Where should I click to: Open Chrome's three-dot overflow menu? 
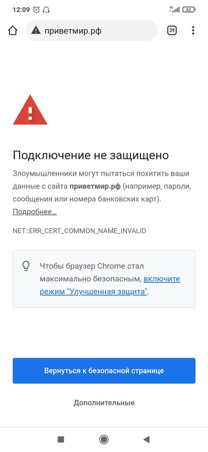tap(193, 30)
